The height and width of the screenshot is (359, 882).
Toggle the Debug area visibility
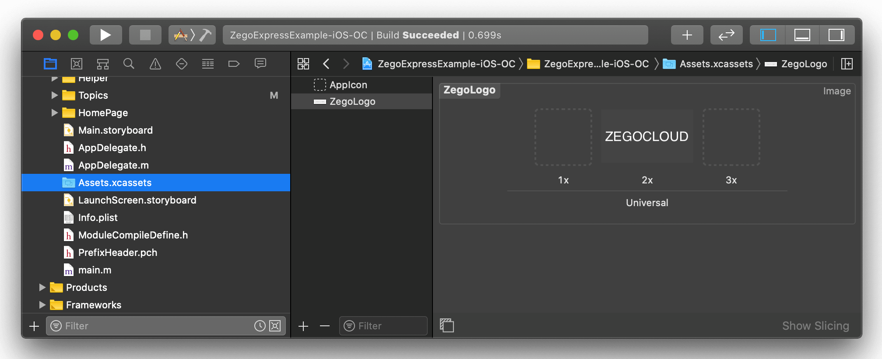[802, 35]
